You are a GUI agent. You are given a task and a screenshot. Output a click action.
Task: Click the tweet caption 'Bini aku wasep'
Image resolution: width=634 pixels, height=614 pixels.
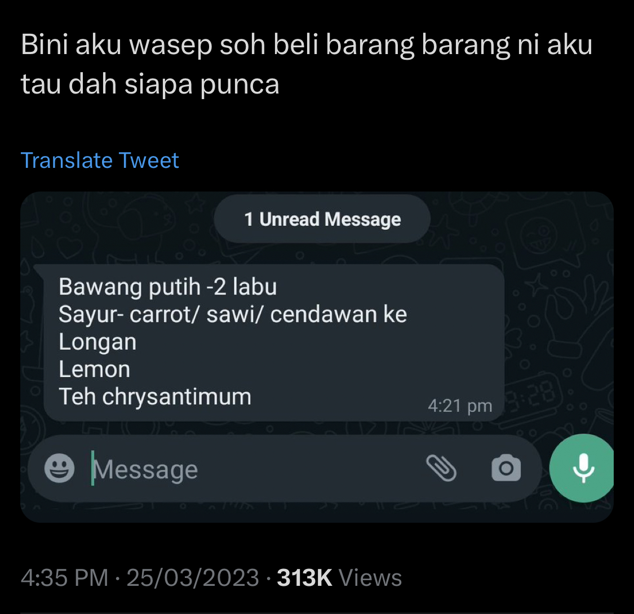[x=117, y=45]
